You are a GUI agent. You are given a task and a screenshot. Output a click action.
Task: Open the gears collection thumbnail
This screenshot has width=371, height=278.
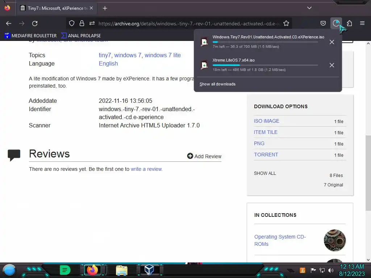point(334,240)
